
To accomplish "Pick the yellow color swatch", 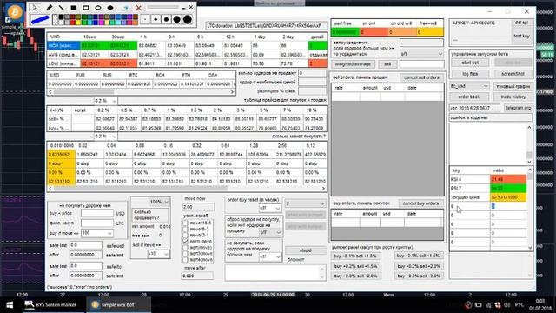I will coord(77,23).
